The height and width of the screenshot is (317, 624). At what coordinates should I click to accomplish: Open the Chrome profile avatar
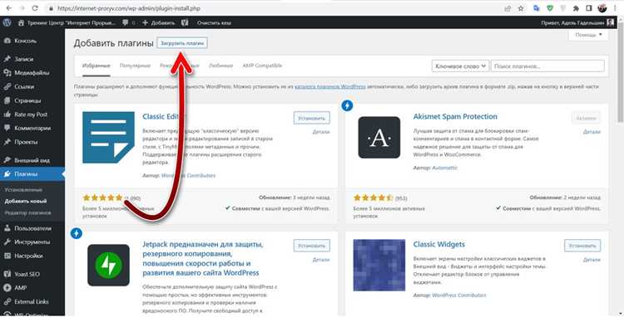[602, 8]
